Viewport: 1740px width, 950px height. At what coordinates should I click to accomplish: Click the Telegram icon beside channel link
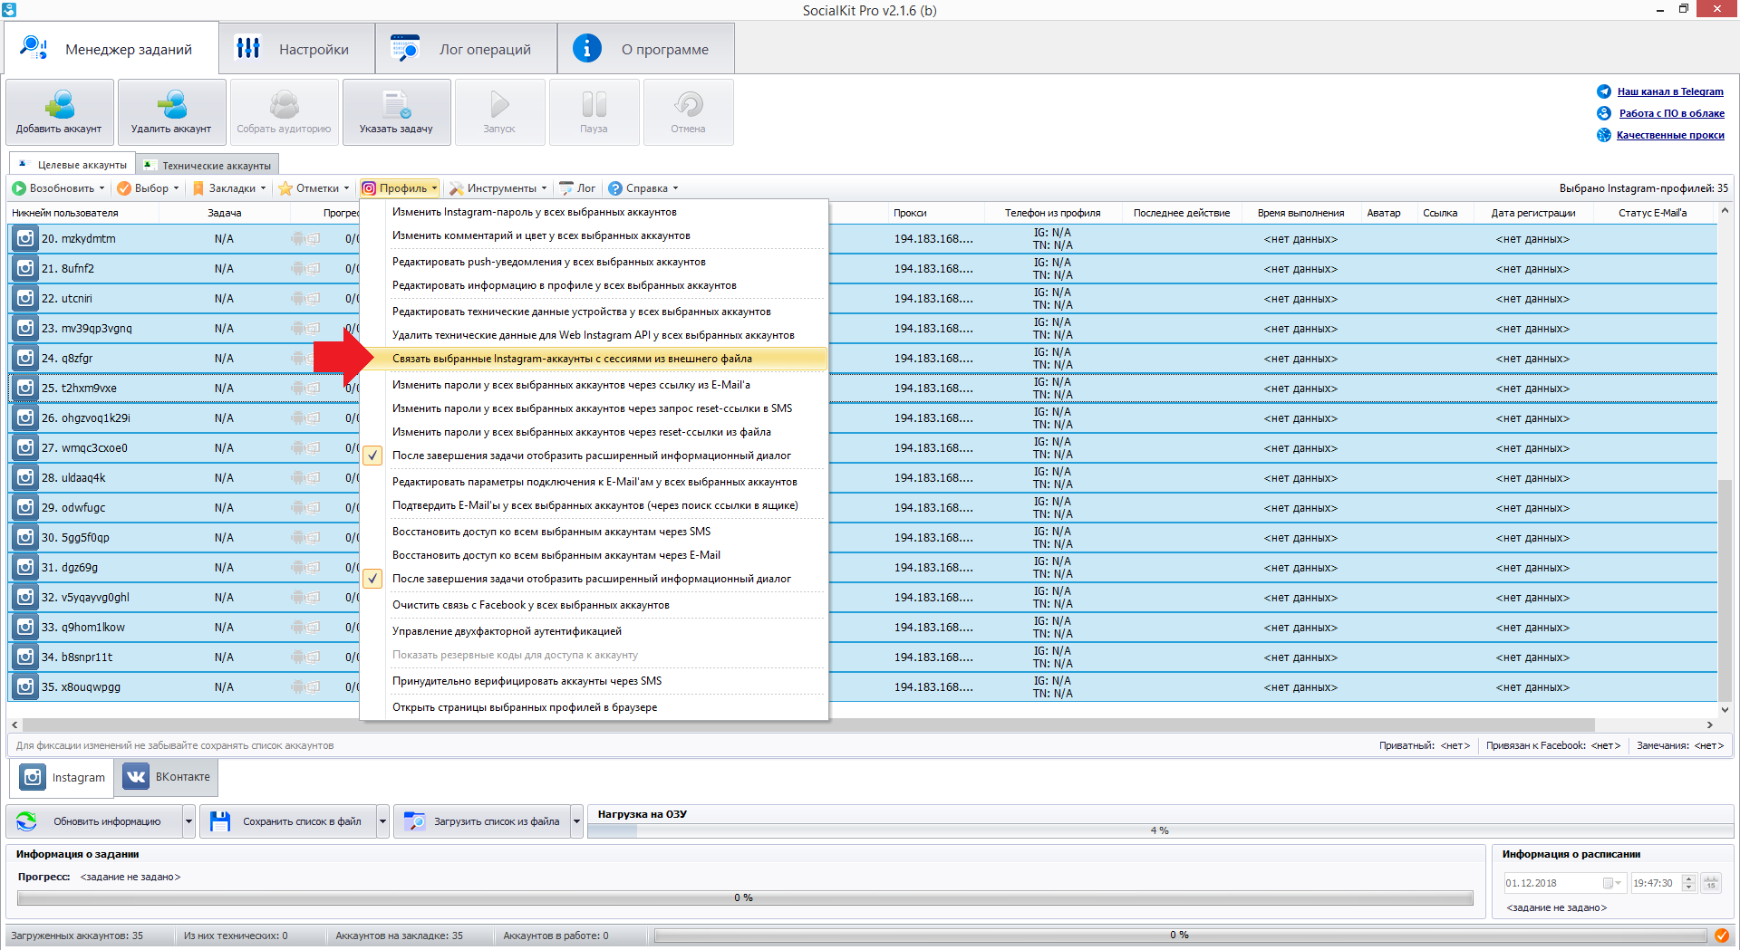[1604, 91]
